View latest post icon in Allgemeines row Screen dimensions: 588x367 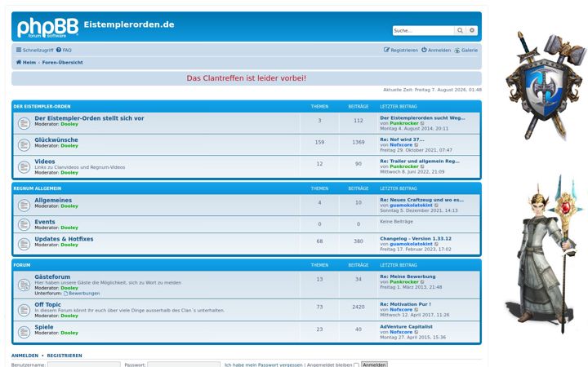pos(436,206)
